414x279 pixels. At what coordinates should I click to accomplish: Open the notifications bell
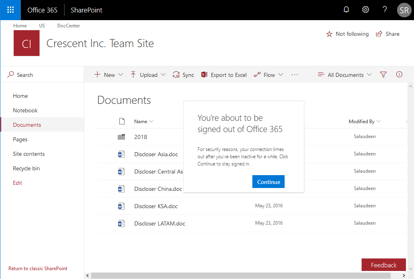pos(346,10)
